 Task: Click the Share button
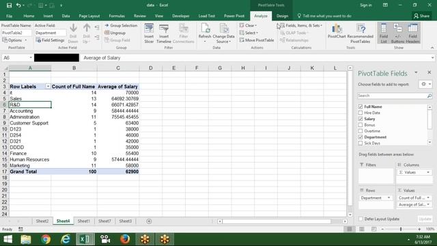(x=421, y=16)
